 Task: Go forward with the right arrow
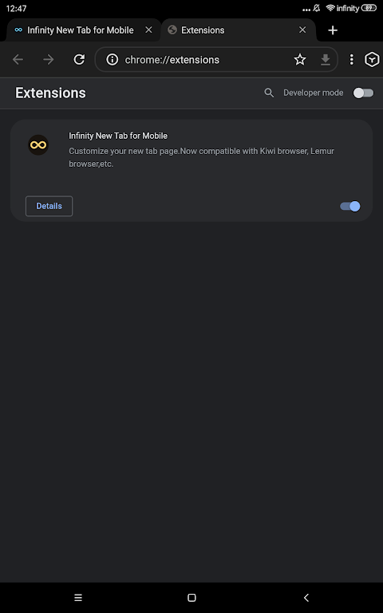(49, 59)
